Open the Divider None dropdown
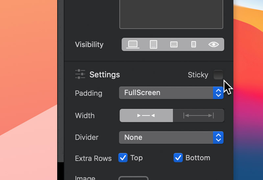This screenshot has height=180, width=263. tap(171, 138)
